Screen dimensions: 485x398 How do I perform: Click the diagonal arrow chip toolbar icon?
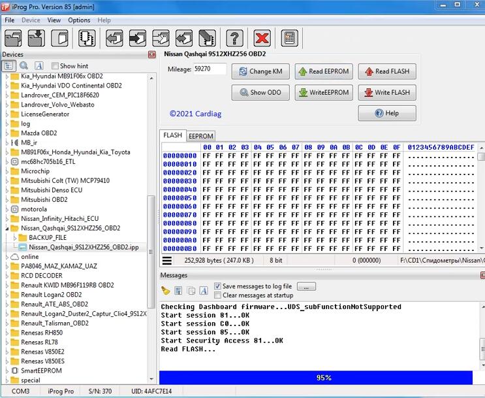207,38
